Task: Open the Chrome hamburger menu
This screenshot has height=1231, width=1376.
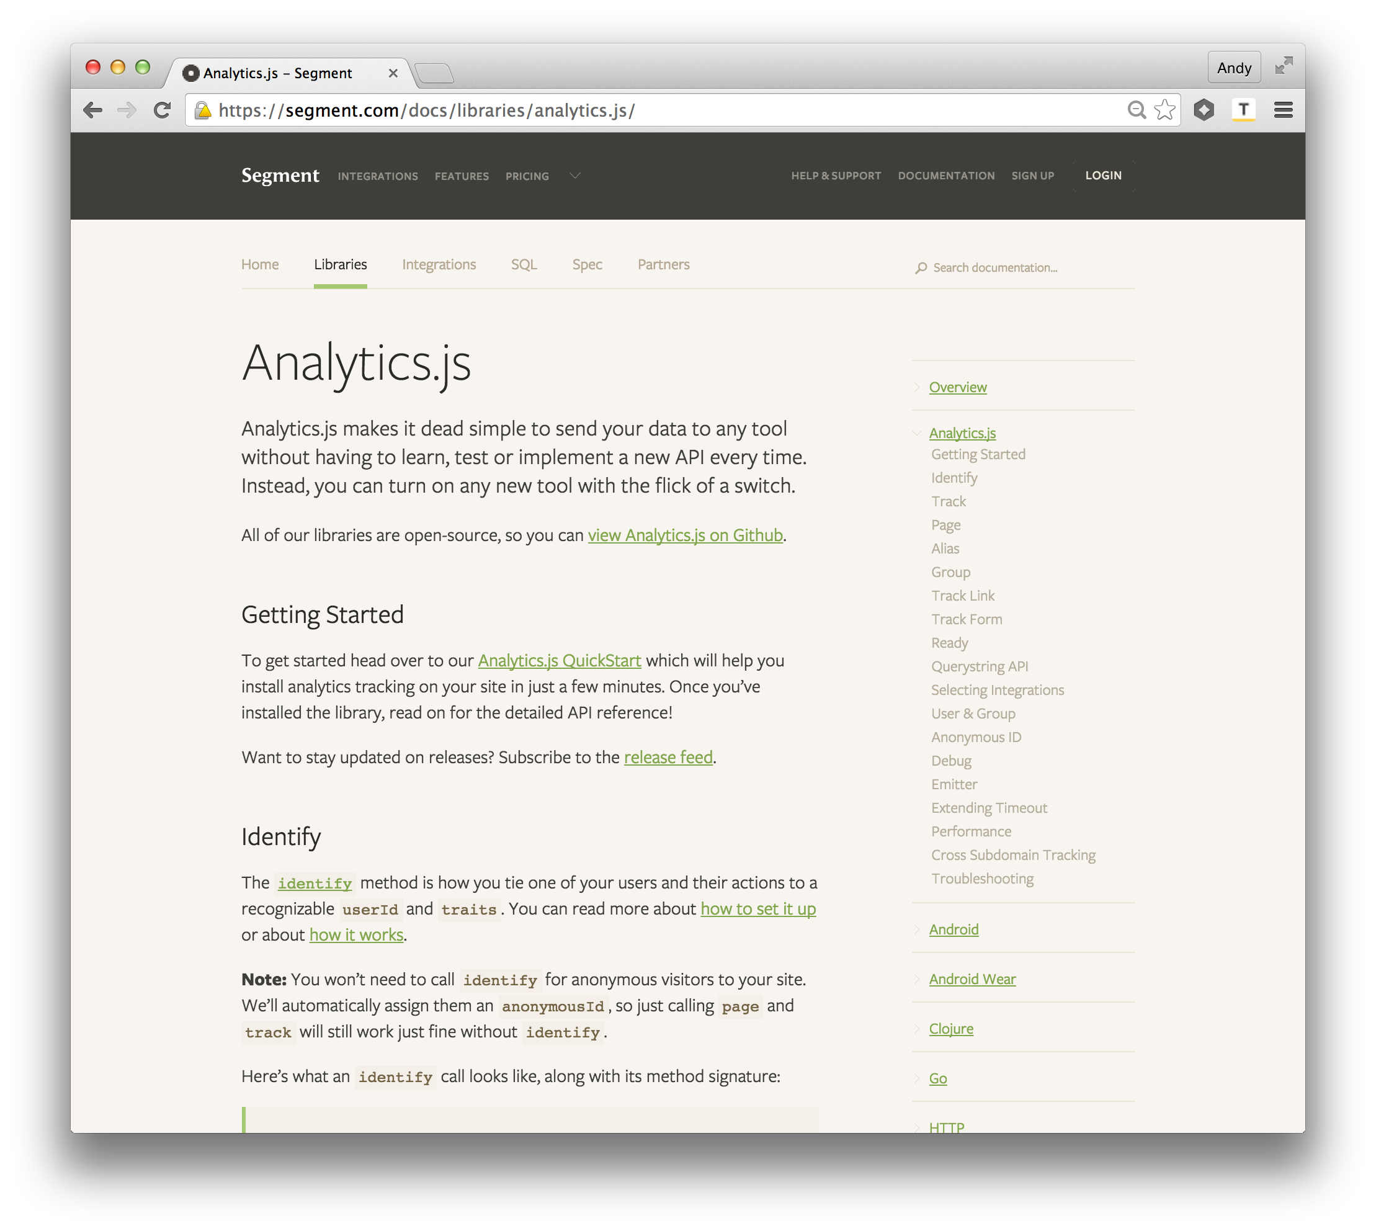Action: [x=1283, y=110]
